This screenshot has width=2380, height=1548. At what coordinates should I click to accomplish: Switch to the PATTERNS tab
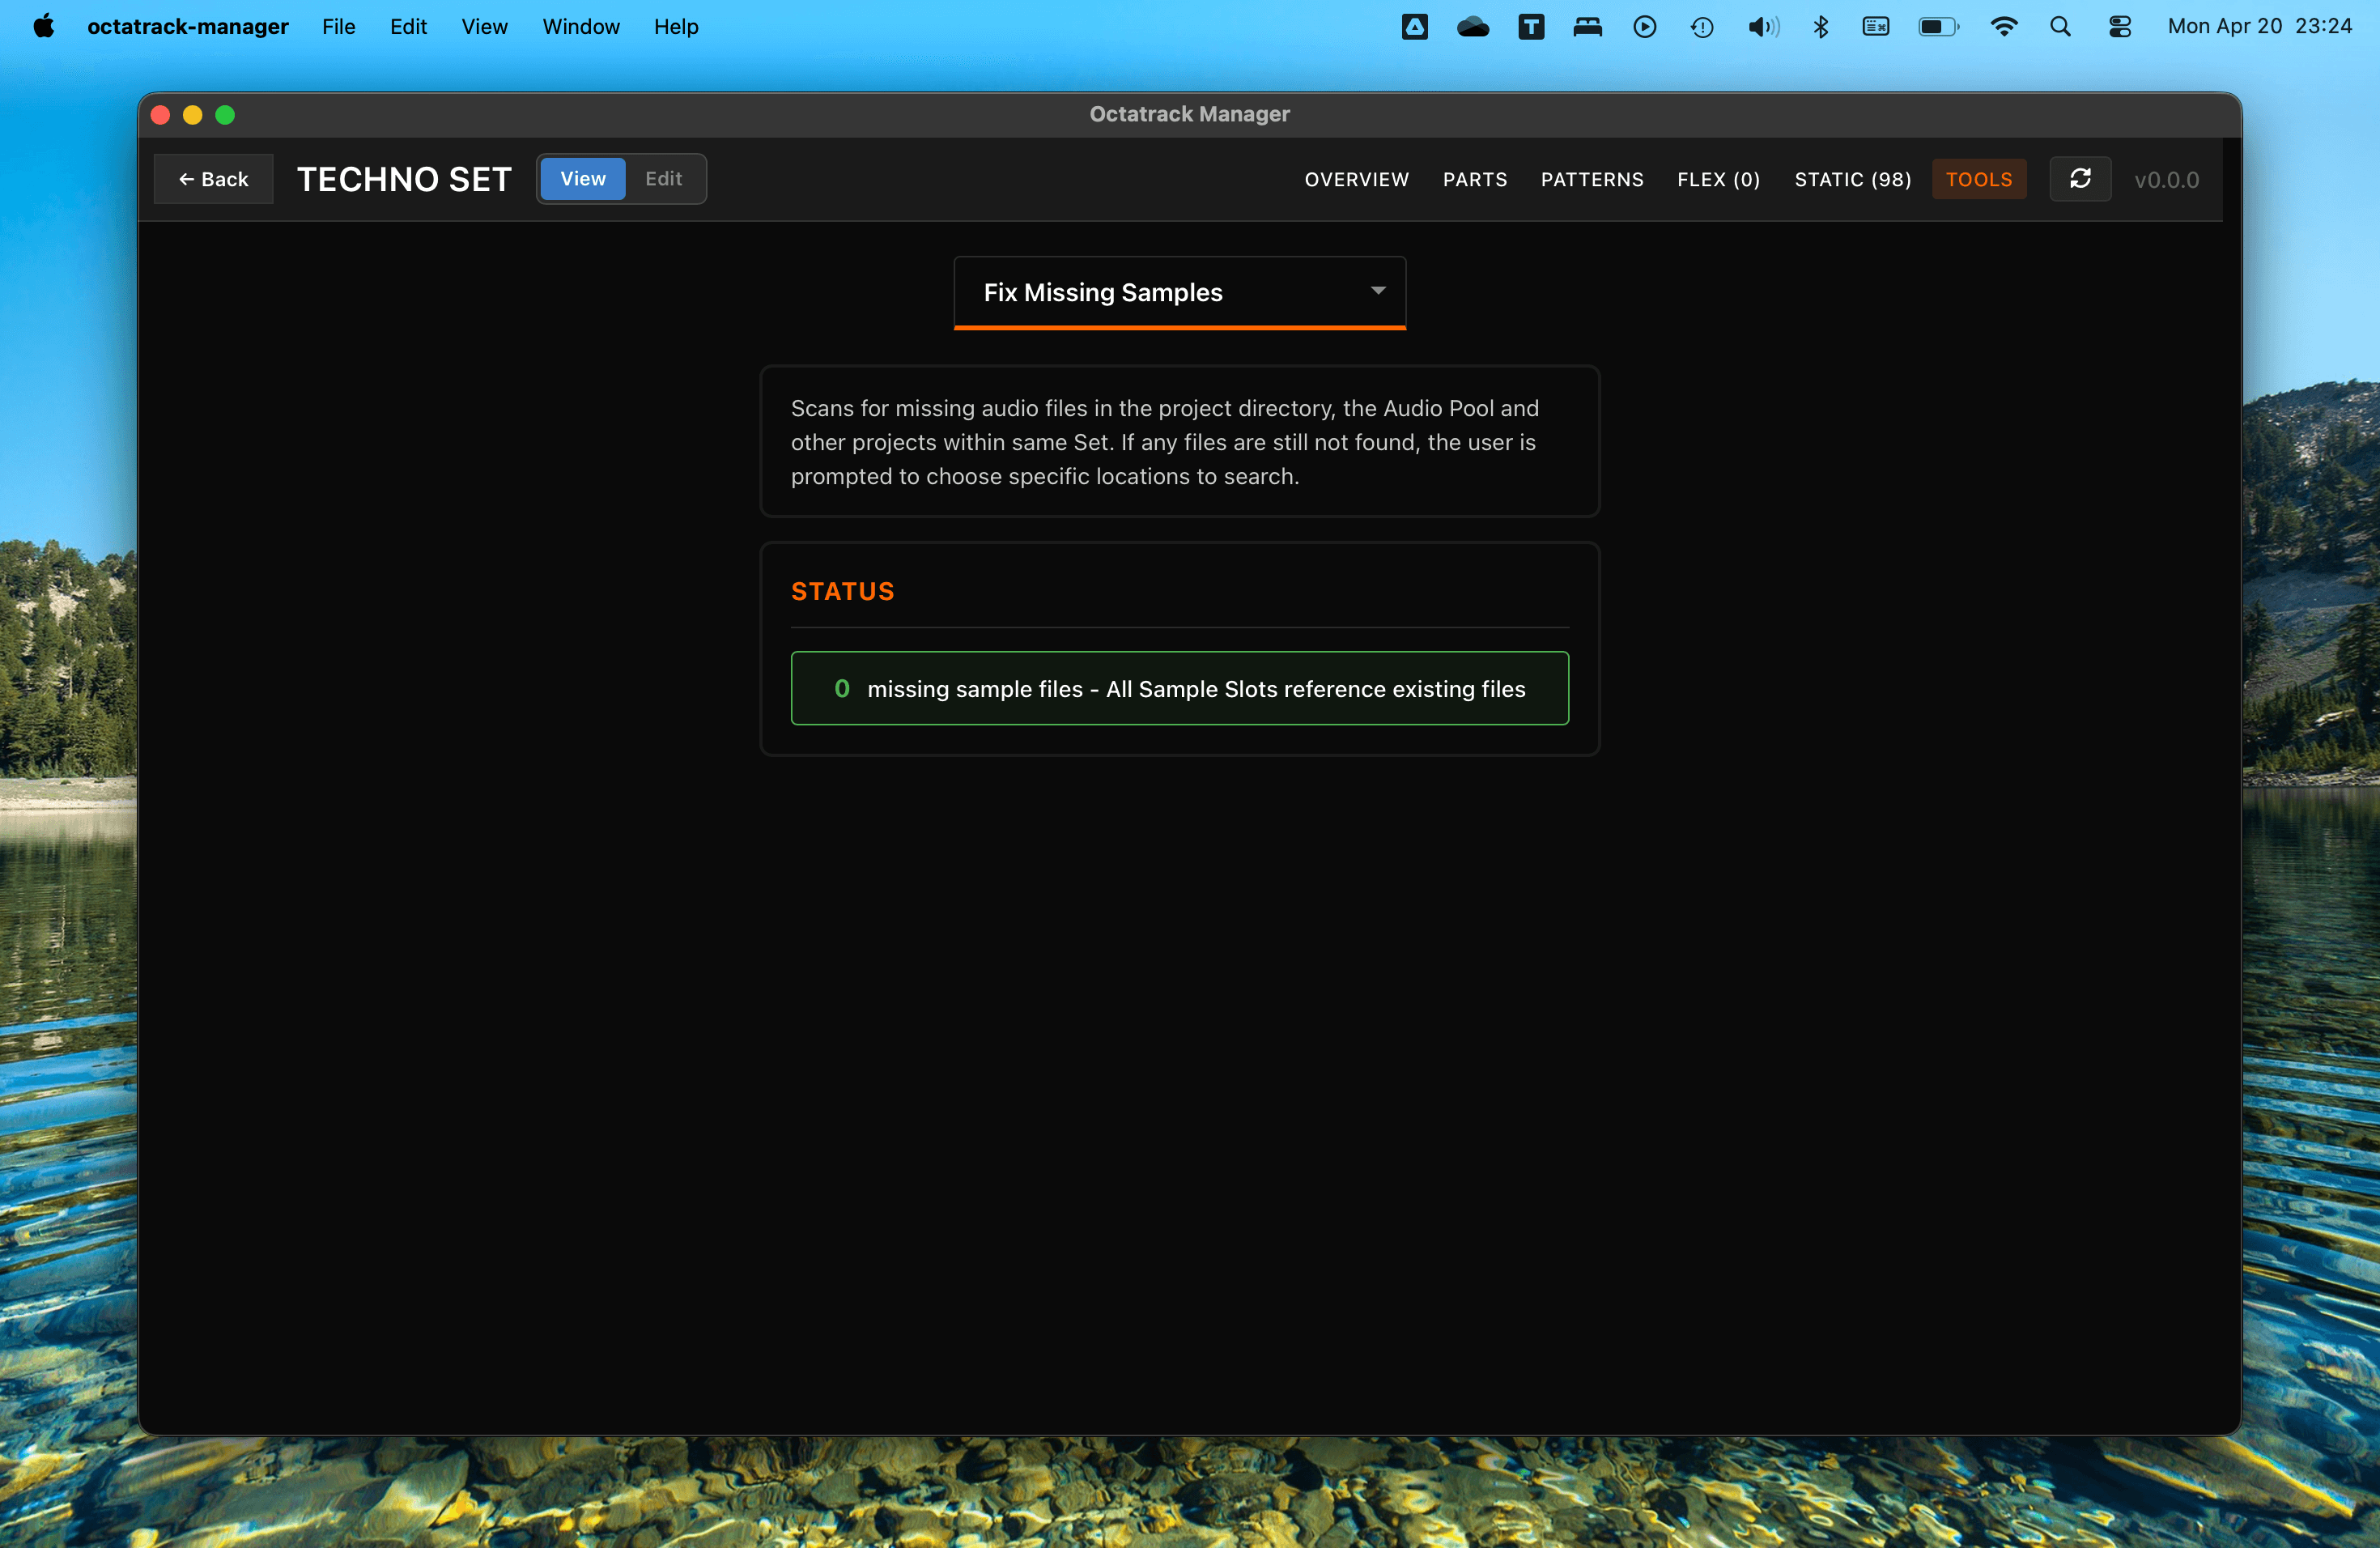click(1591, 180)
